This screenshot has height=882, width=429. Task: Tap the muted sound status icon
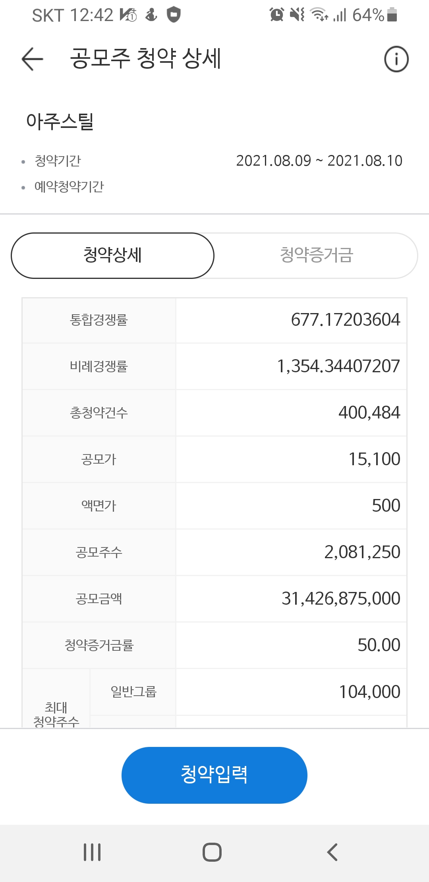[x=297, y=15]
